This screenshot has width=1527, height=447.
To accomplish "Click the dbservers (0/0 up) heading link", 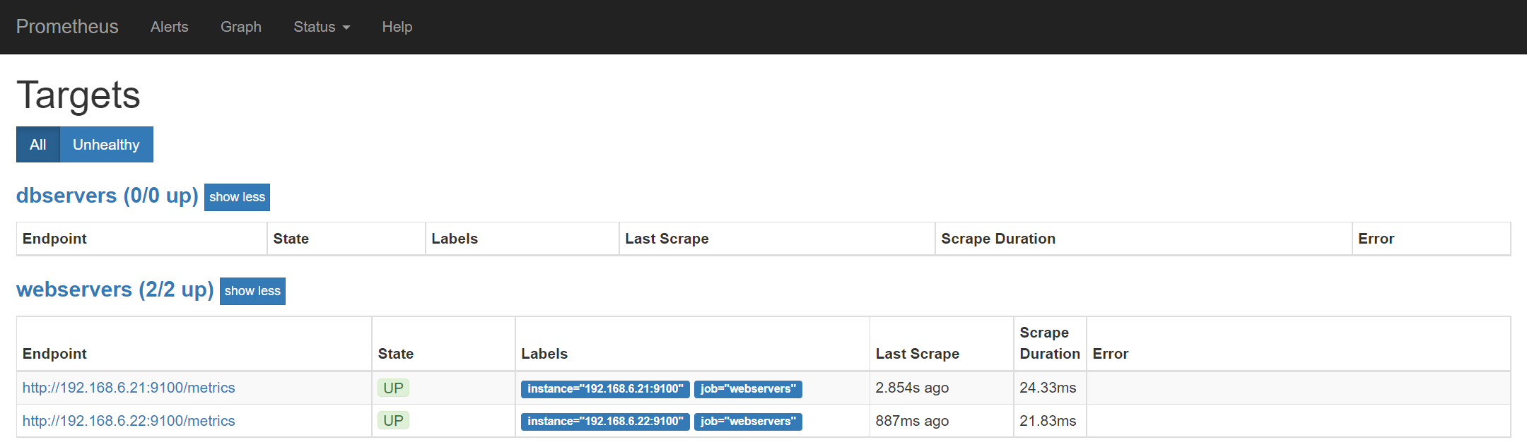I will pos(107,196).
